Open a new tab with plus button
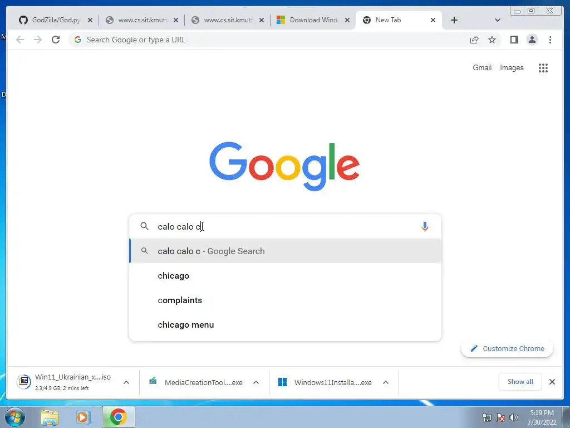Image resolution: width=570 pixels, height=428 pixels. [454, 21]
